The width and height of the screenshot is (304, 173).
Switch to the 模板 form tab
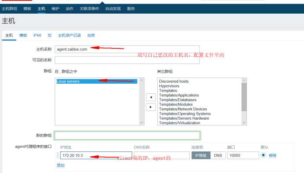click(x=23, y=35)
